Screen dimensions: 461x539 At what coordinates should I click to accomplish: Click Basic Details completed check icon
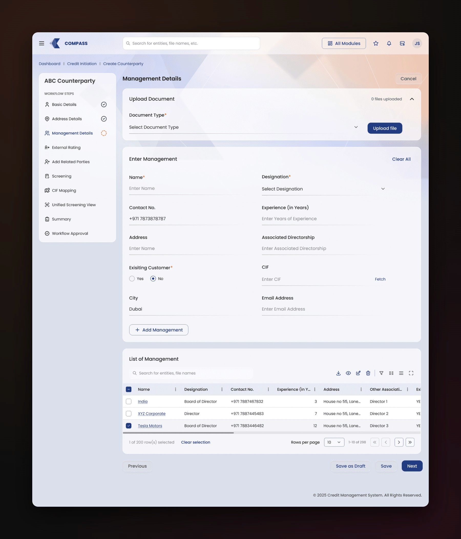104,105
